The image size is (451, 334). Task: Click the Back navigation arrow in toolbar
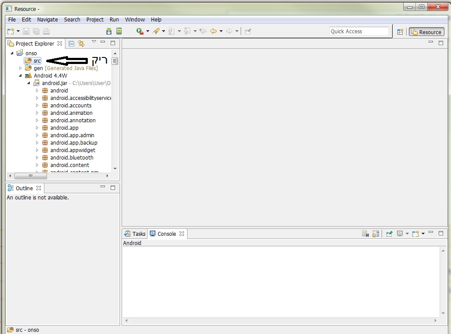(213, 31)
